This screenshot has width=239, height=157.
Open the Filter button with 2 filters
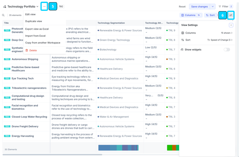pyautogui.click(x=225, y=6)
